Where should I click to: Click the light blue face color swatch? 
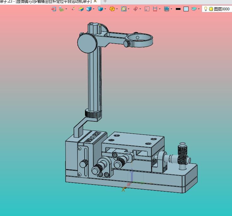186,9
